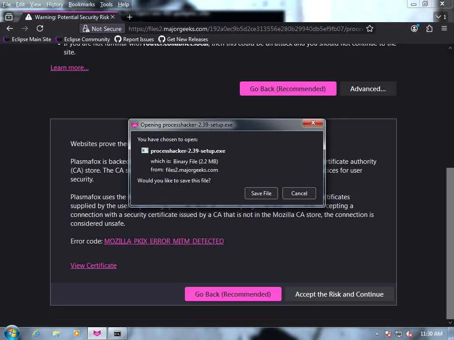Viewport: 454px width, 340px height.
Task: Click the majorgeeks URL address field
Action: [x=245, y=29]
